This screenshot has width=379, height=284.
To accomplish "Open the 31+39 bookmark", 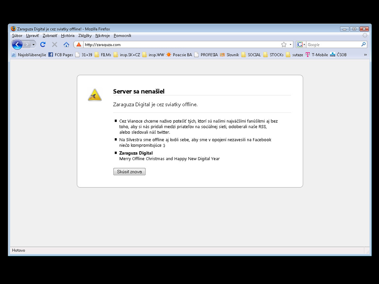I will click(x=84, y=55).
